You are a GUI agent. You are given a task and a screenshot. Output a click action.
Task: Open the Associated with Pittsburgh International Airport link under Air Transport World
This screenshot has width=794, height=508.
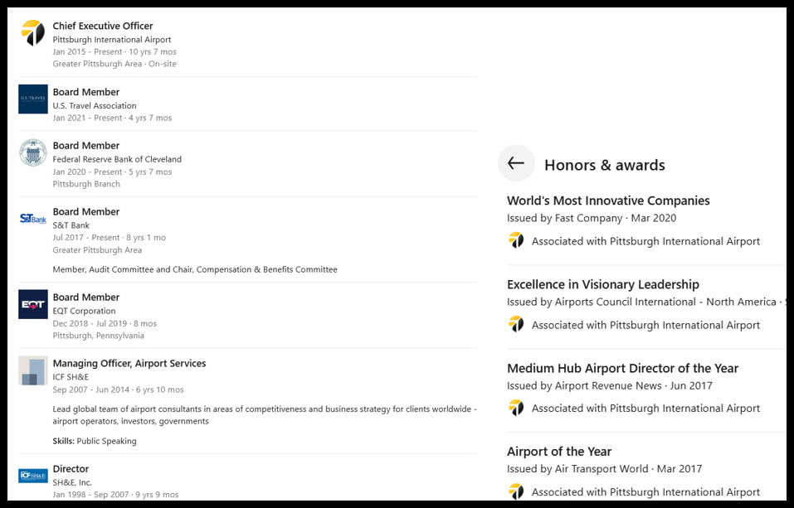645,491
